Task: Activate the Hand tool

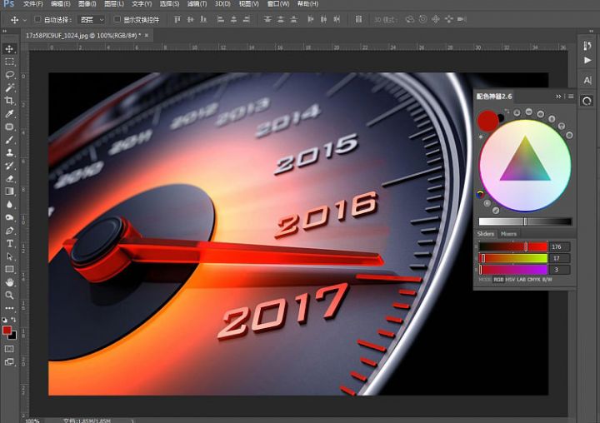Action: pyautogui.click(x=10, y=282)
